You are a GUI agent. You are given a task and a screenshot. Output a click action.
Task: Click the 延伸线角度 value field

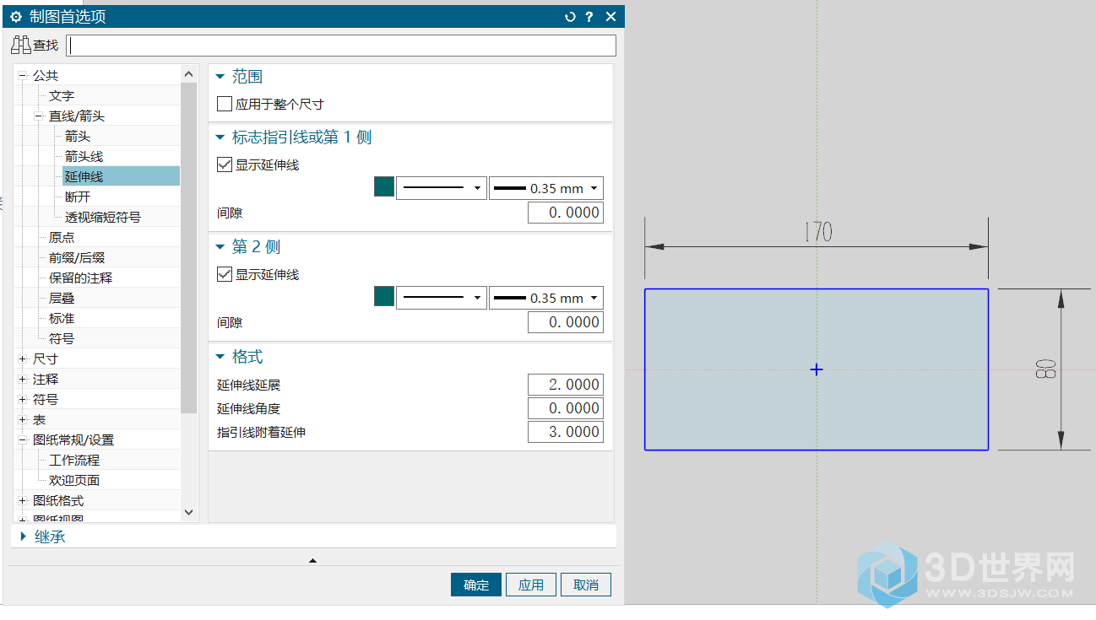tap(566, 408)
